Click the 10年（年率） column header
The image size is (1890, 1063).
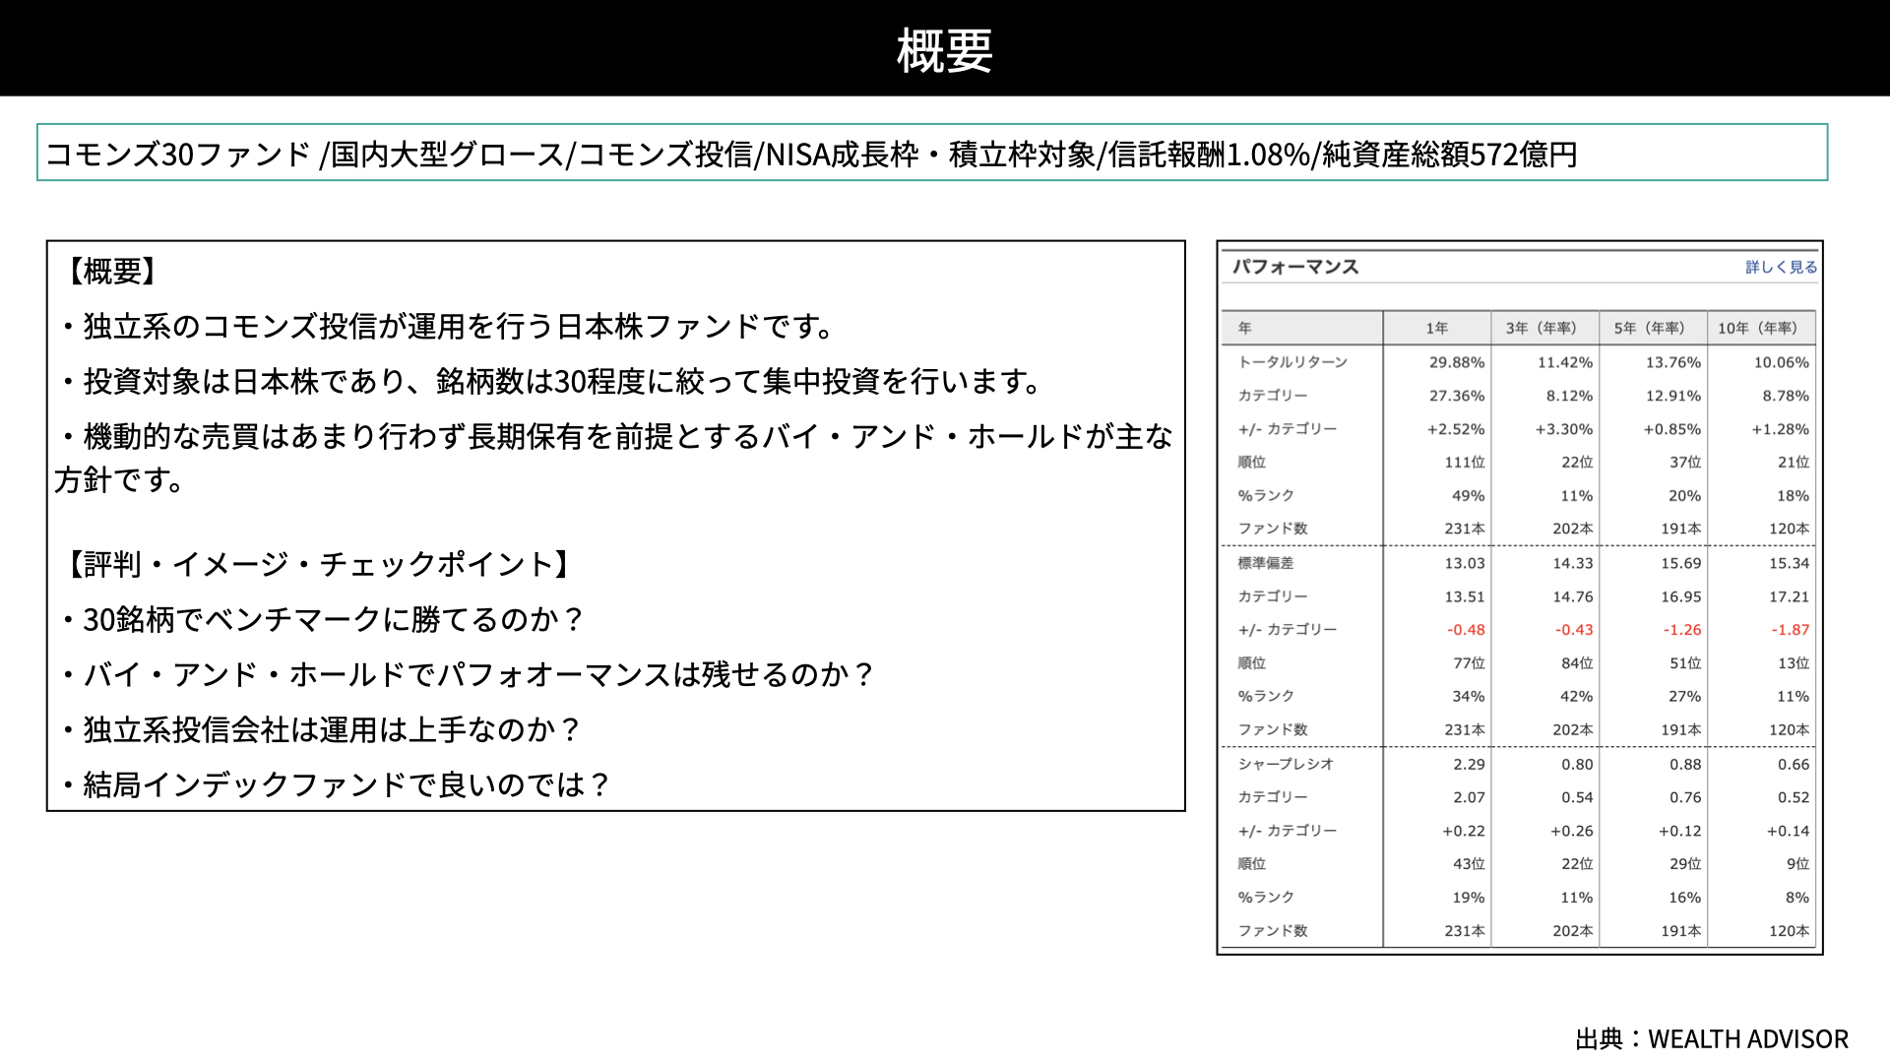1758,328
